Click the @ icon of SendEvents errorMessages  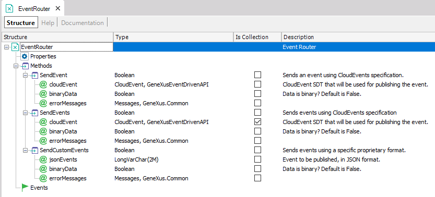click(x=43, y=141)
